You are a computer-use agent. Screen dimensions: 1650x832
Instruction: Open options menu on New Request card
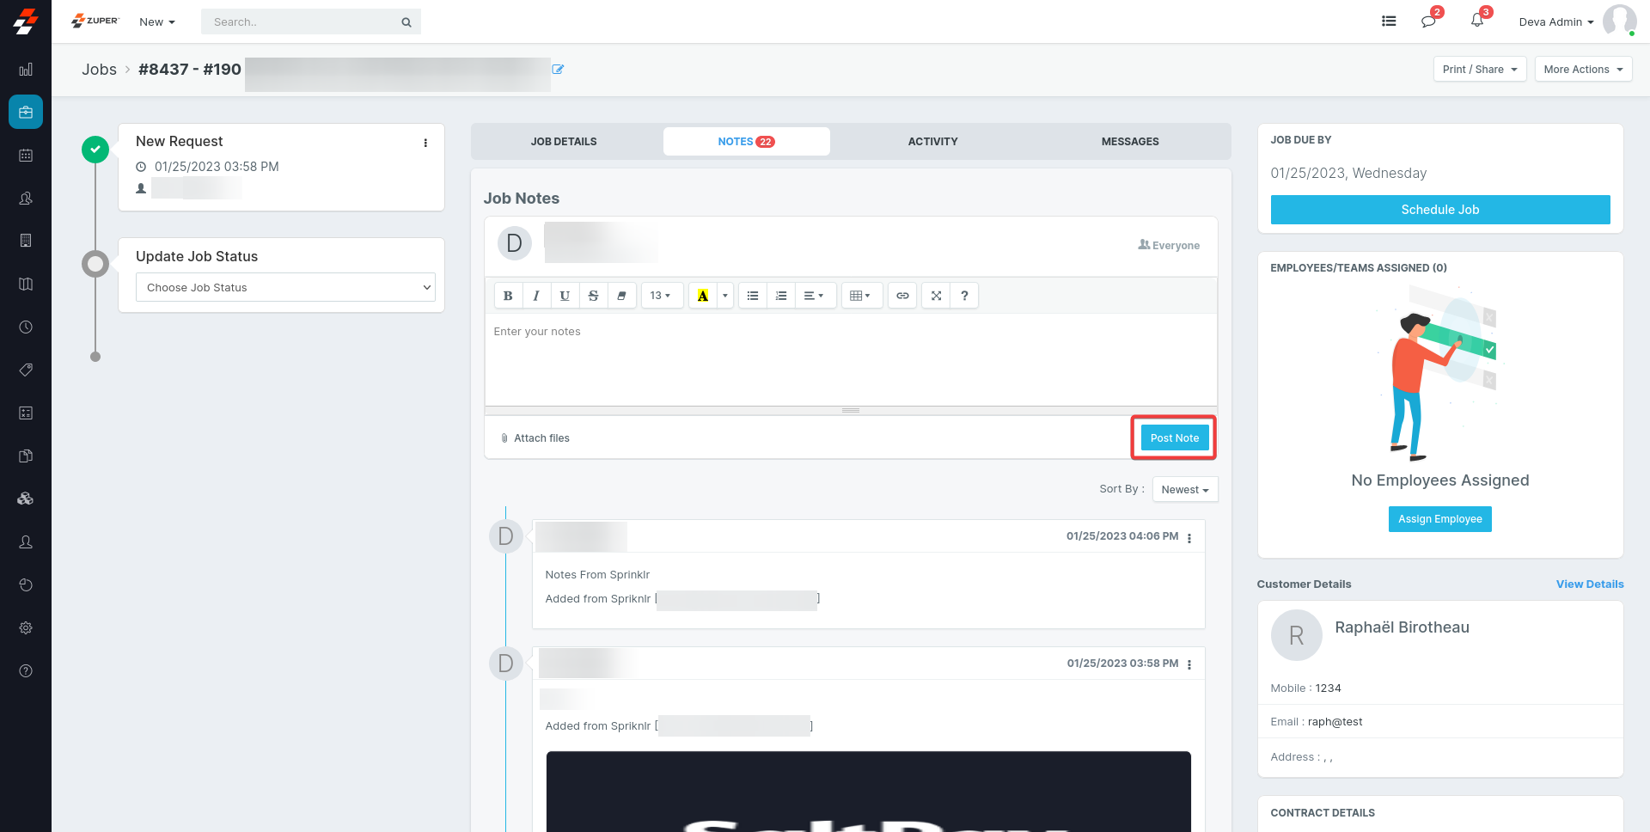click(x=425, y=143)
